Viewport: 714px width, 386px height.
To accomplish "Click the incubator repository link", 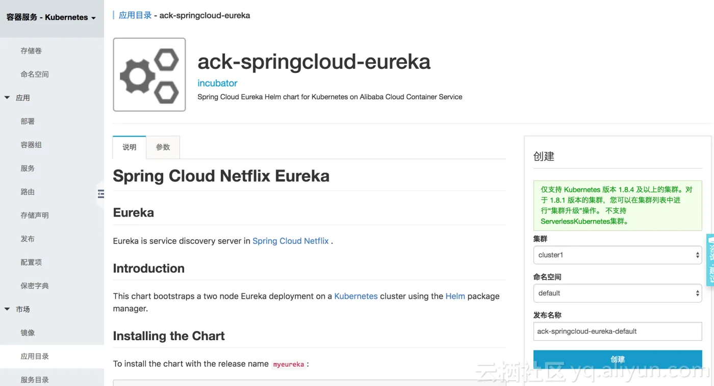I will tap(217, 83).
